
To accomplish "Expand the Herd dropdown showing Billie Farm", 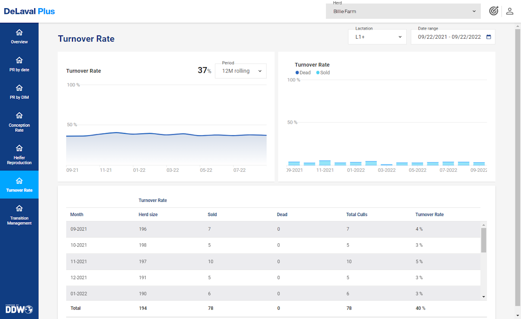I will click(403, 11).
